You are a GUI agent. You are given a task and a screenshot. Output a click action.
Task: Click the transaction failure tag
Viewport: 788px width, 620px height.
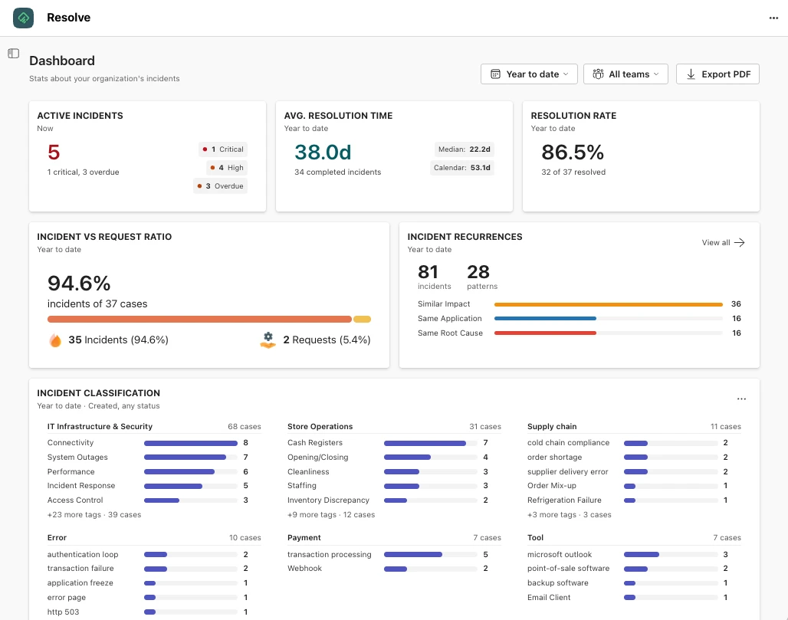80,568
